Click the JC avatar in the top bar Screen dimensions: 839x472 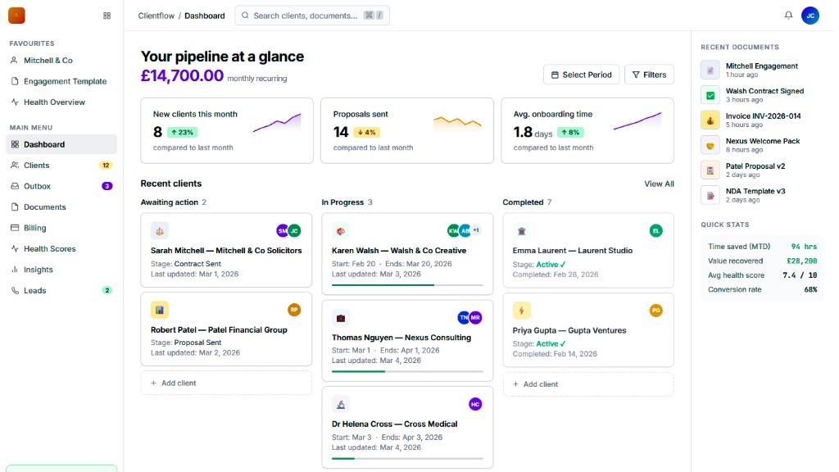pos(810,15)
